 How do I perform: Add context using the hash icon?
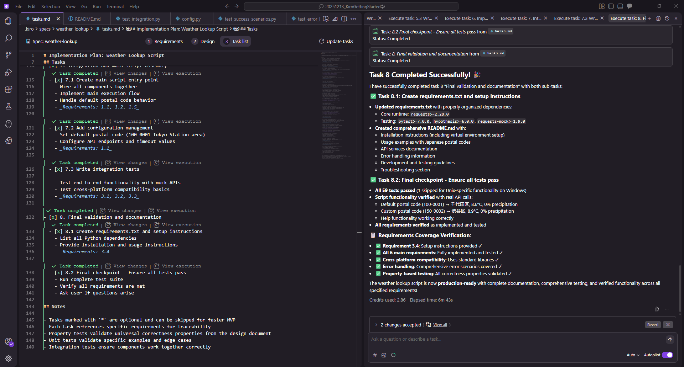click(375, 355)
